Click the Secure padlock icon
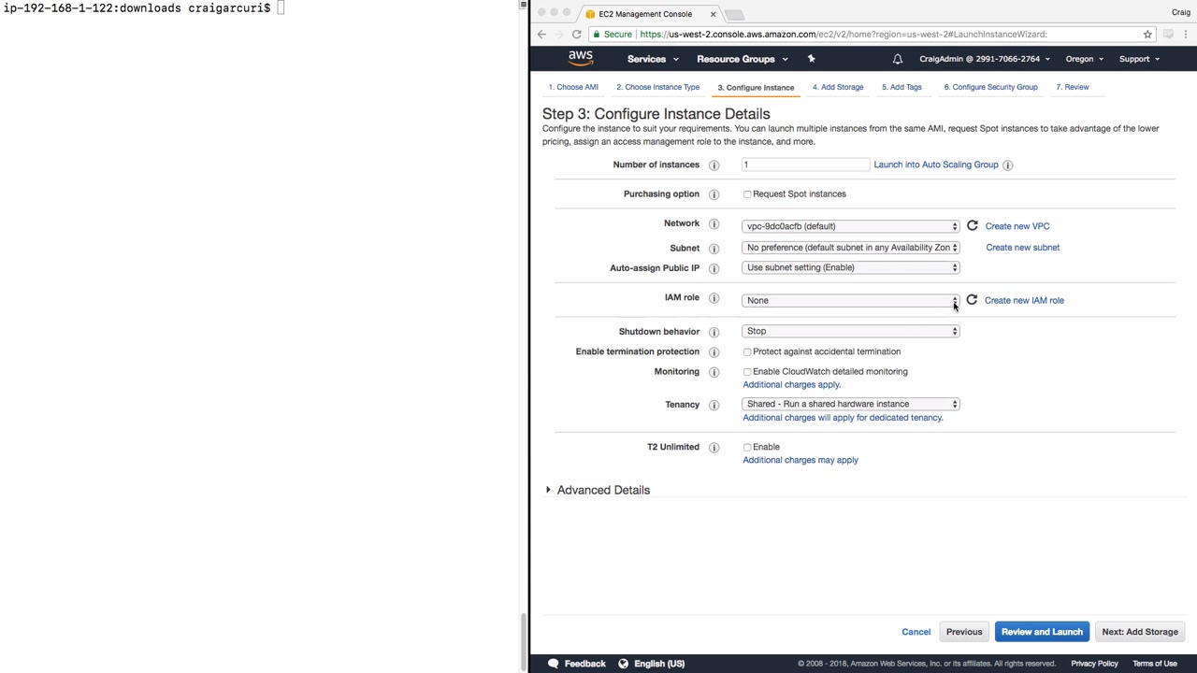The height and width of the screenshot is (673, 1197). coord(596,35)
